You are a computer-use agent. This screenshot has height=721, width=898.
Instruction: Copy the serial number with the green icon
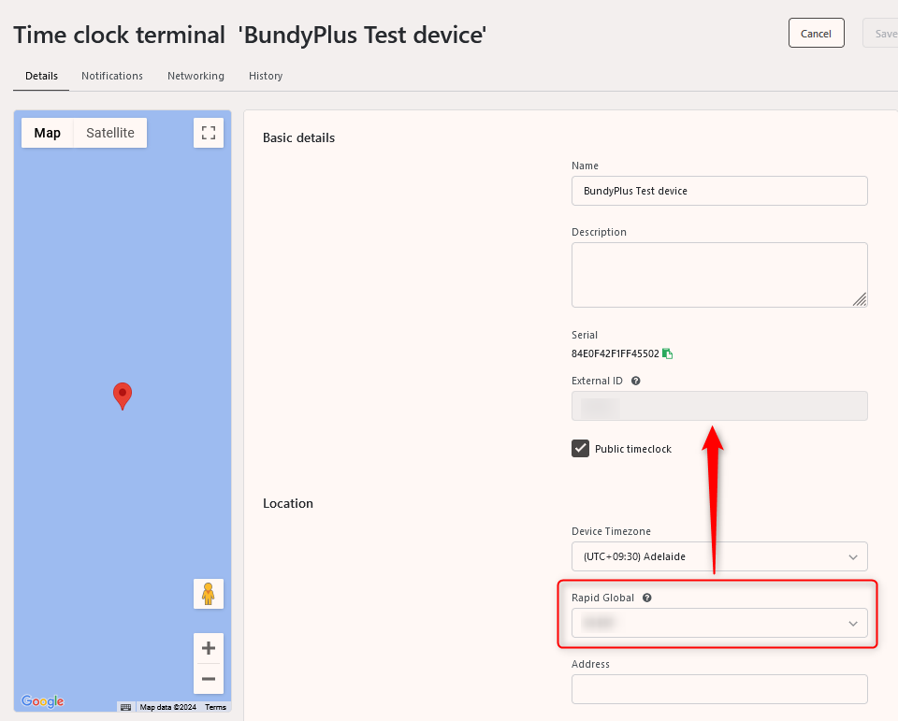click(667, 353)
